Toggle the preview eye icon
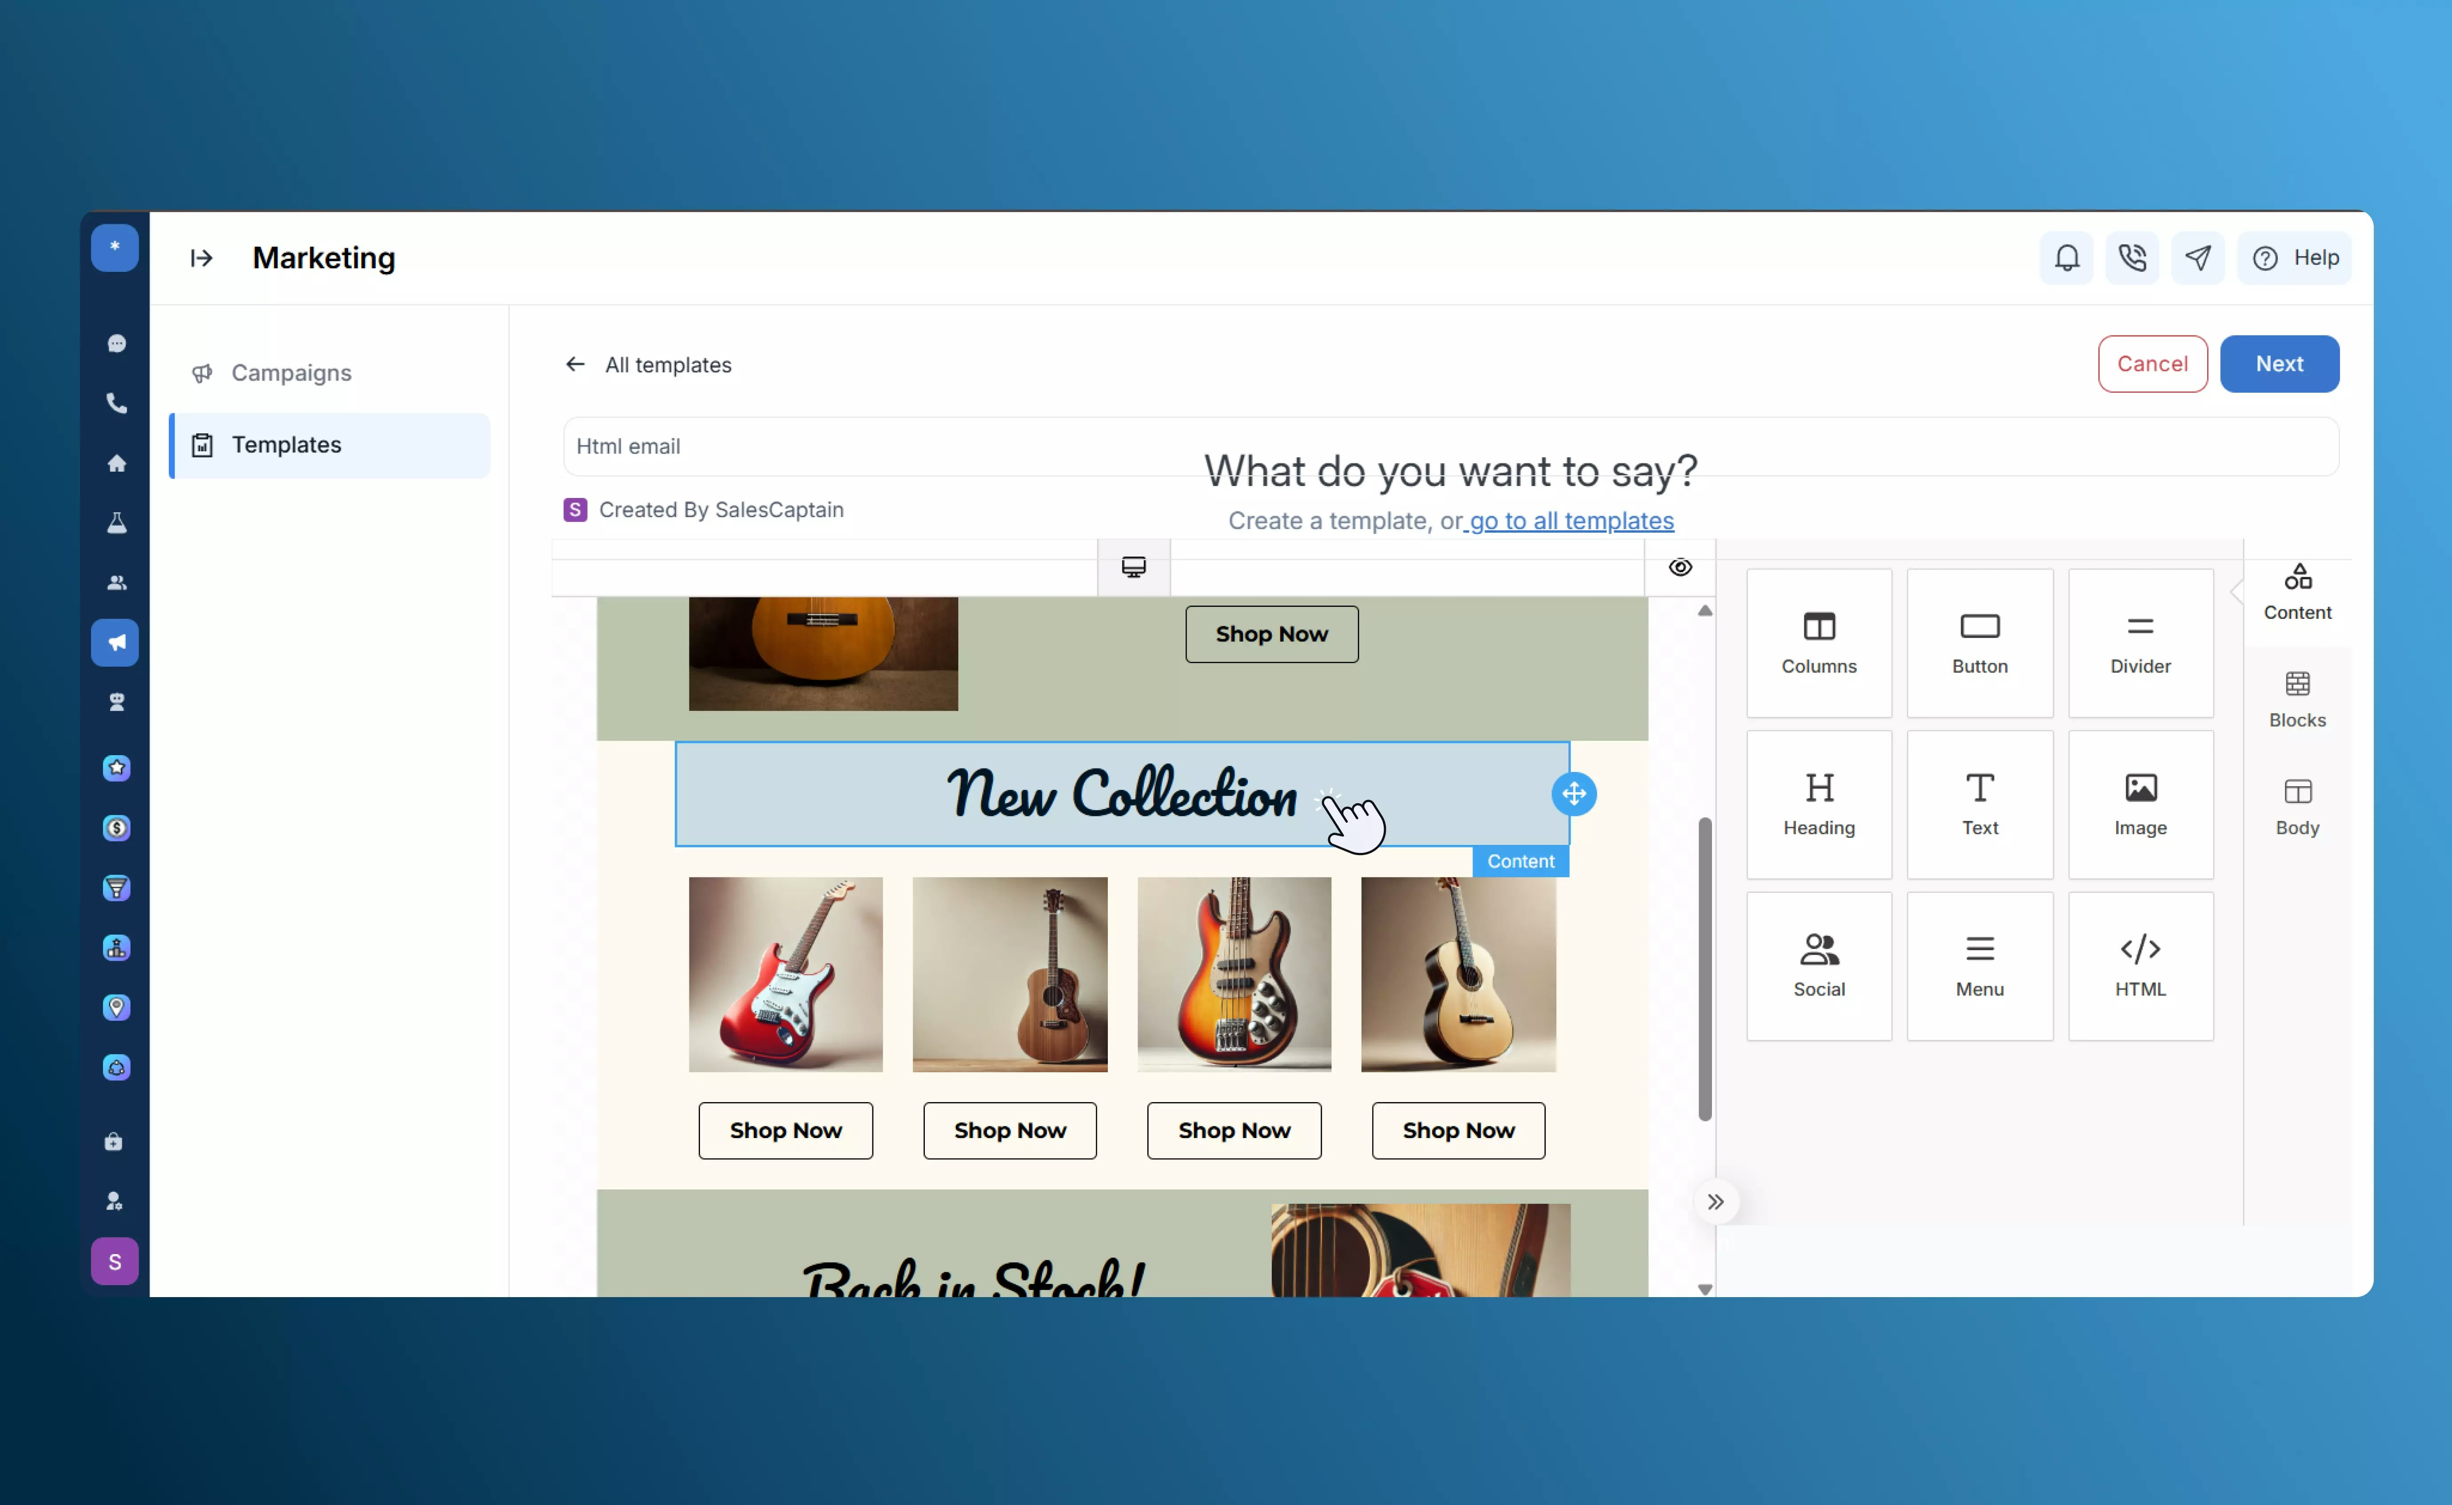This screenshot has width=2452, height=1505. point(1680,567)
